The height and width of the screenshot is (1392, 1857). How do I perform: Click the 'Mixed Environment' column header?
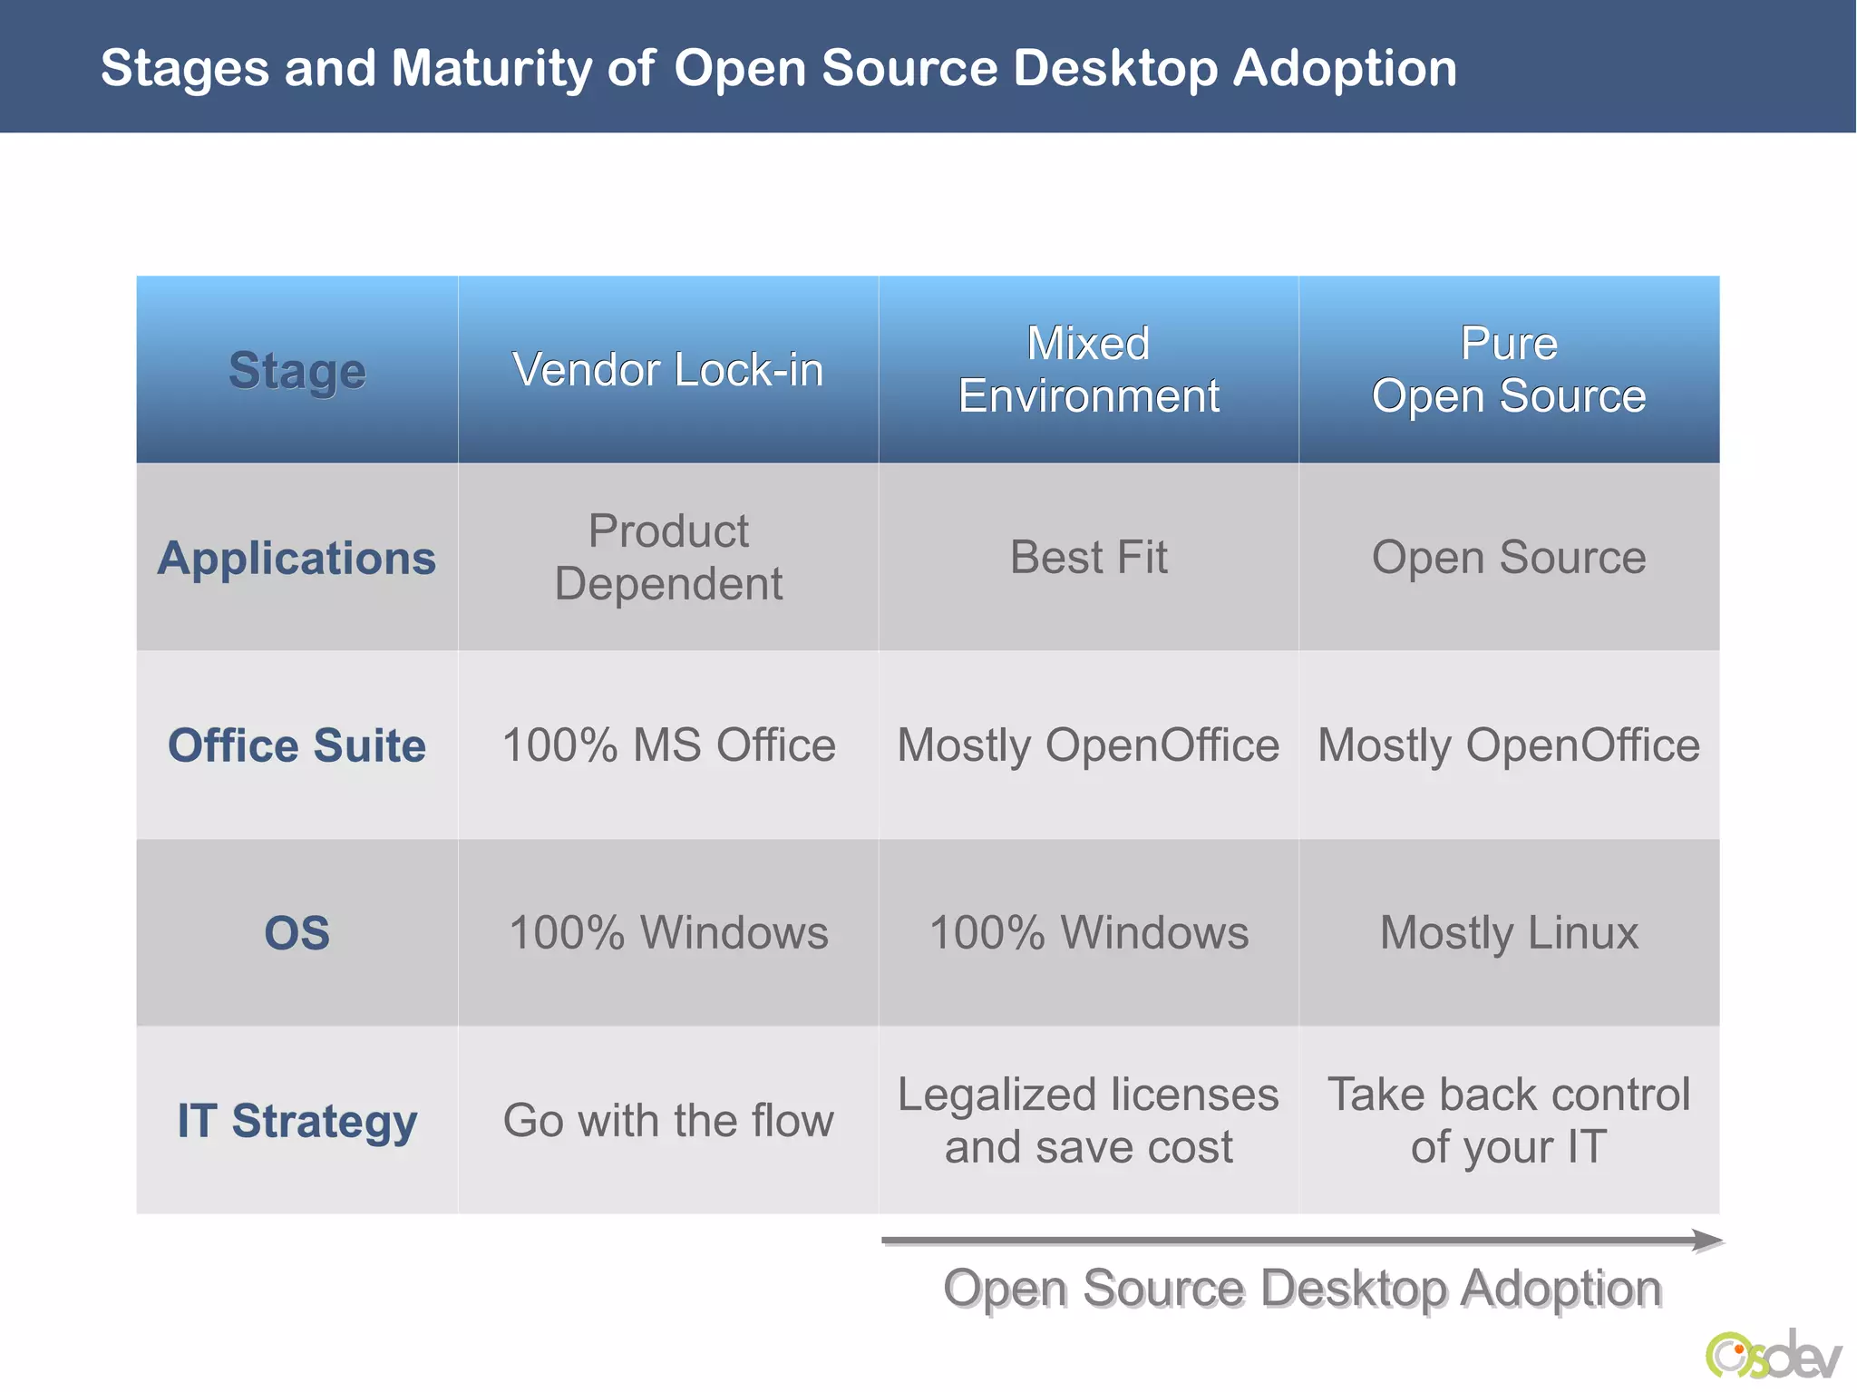click(1089, 370)
